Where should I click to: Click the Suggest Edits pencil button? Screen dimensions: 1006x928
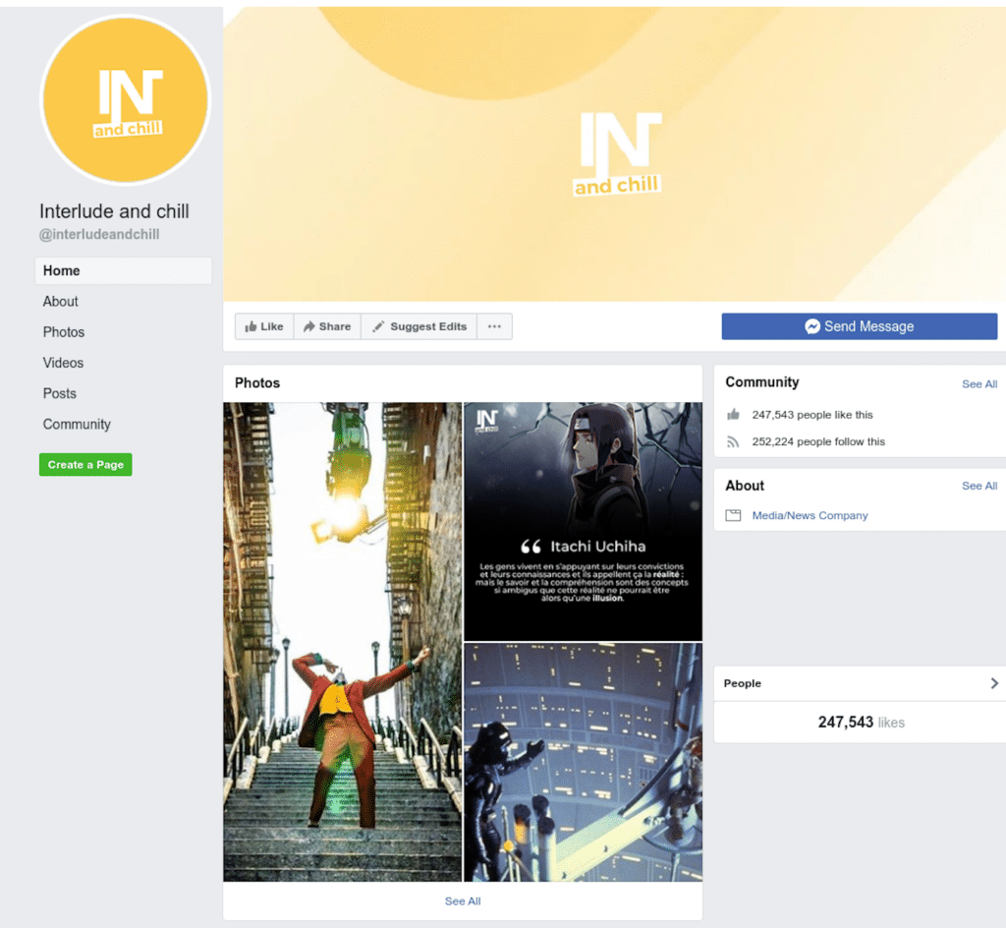tap(419, 326)
